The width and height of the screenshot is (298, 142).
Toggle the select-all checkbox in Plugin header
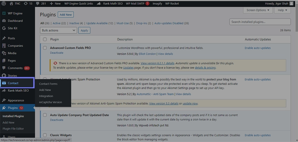pos(45,39)
